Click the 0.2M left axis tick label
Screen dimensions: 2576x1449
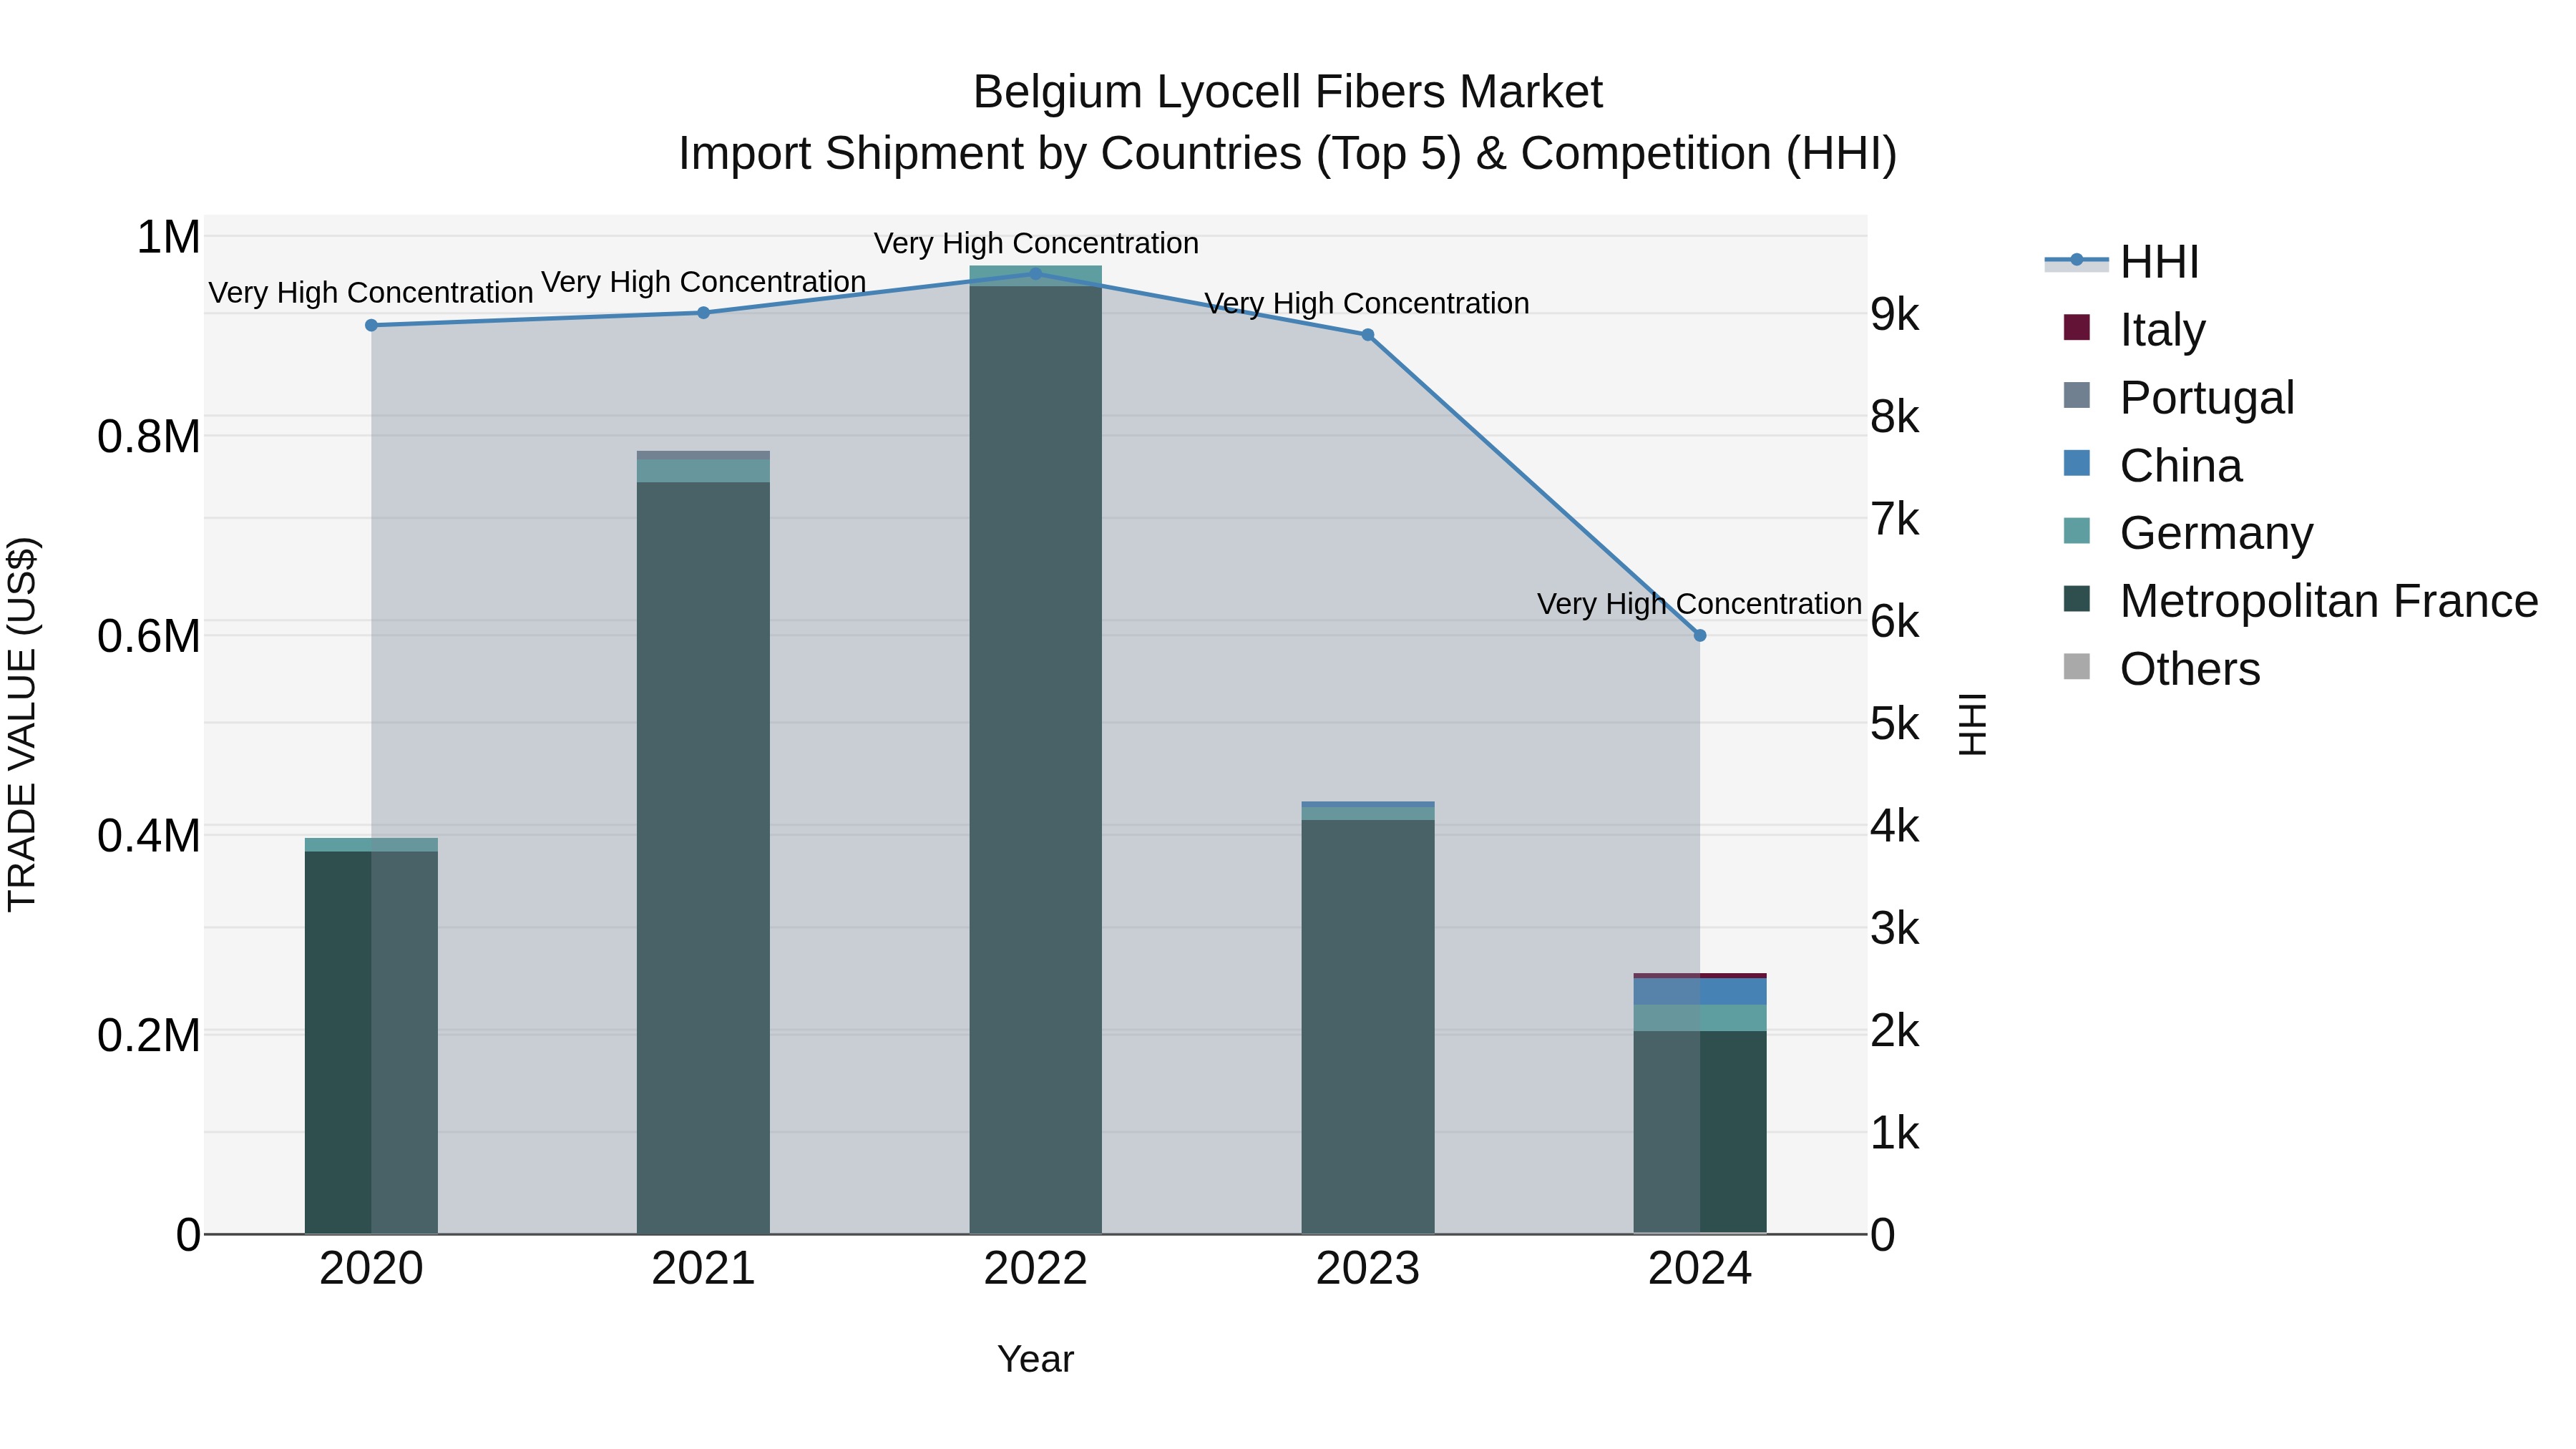149,1035
